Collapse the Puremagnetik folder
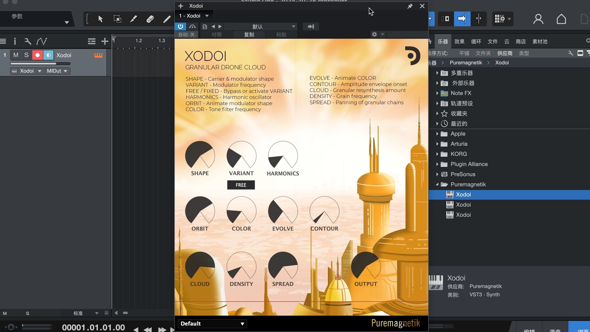The width and height of the screenshot is (590, 332). click(x=437, y=184)
